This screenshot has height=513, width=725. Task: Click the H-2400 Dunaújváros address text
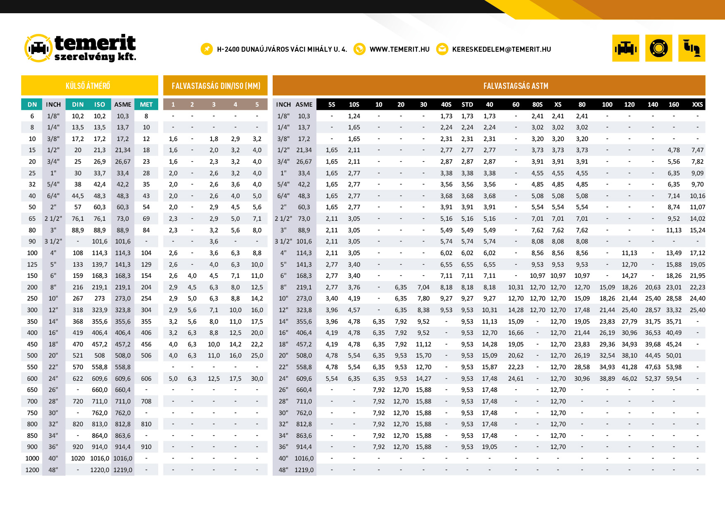[282, 49]
